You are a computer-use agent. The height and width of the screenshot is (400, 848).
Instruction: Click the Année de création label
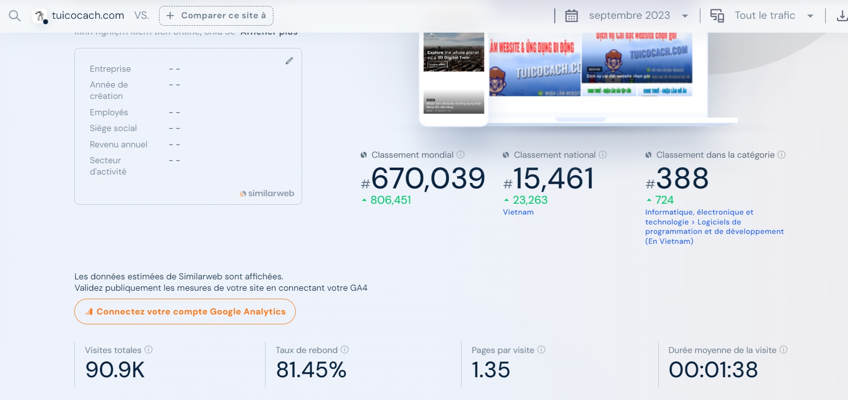tap(109, 90)
